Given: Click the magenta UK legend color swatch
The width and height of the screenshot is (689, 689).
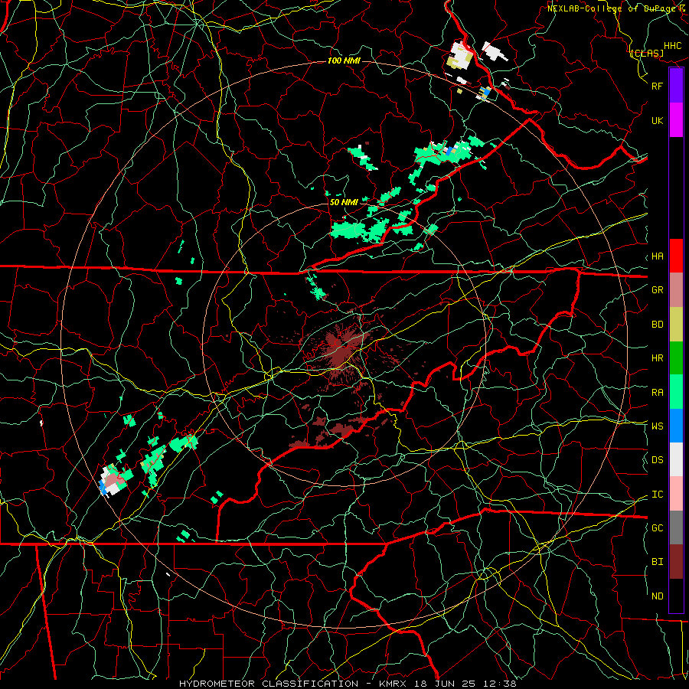Looking at the screenshot, I should tap(676, 120).
